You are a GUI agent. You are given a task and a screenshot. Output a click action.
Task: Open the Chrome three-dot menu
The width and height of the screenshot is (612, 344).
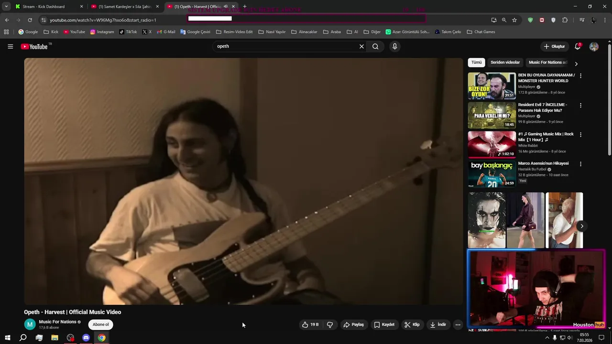pyautogui.click(x=605, y=20)
